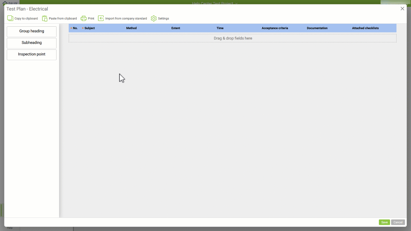Viewport: 411px width, 231px height.
Task: Click the Attached checklists column header
Action: point(365,28)
